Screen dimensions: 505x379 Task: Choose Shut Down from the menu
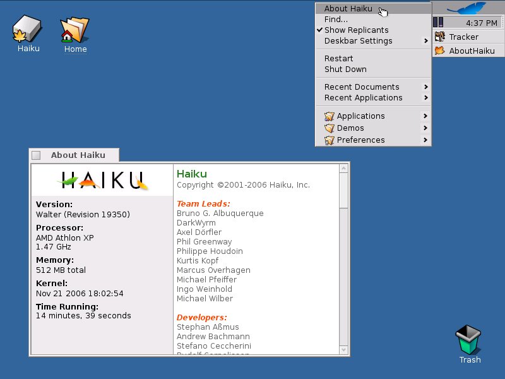[374, 69]
